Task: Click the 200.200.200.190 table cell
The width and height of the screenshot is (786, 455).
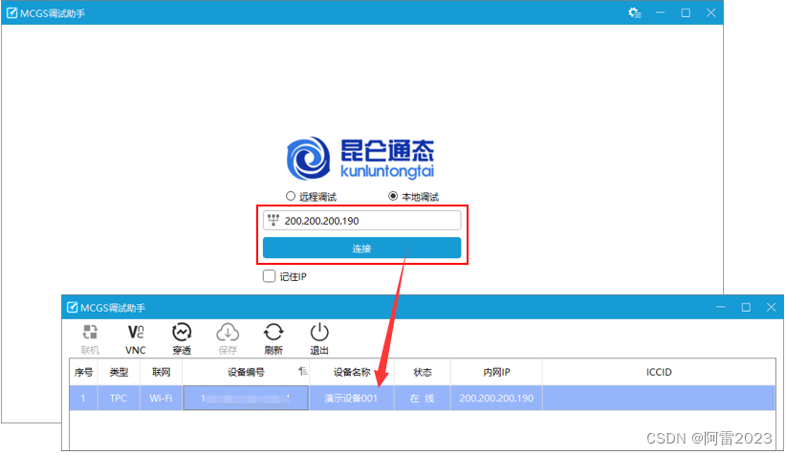Action: (496, 398)
